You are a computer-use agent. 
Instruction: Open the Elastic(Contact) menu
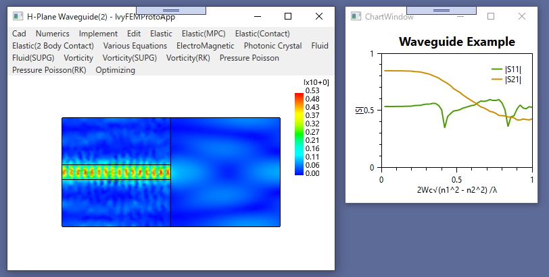(x=262, y=34)
